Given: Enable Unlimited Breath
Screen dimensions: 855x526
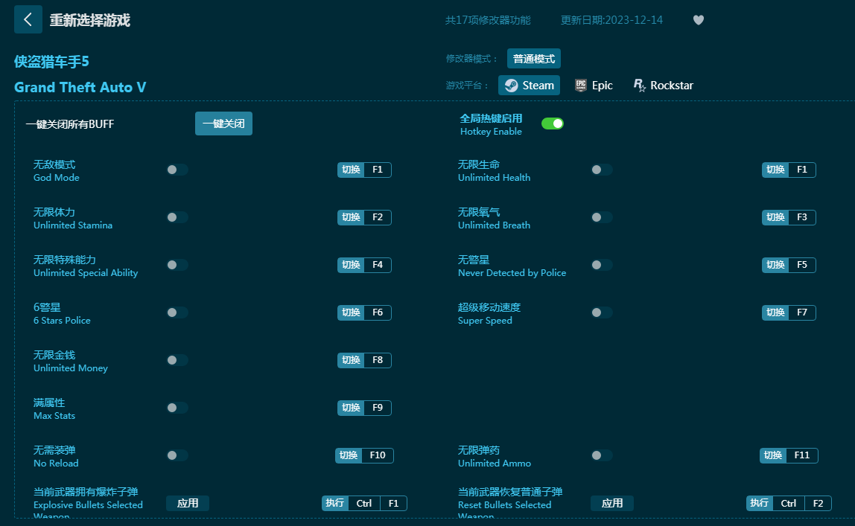Looking at the screenshot, I should (602, 217).
